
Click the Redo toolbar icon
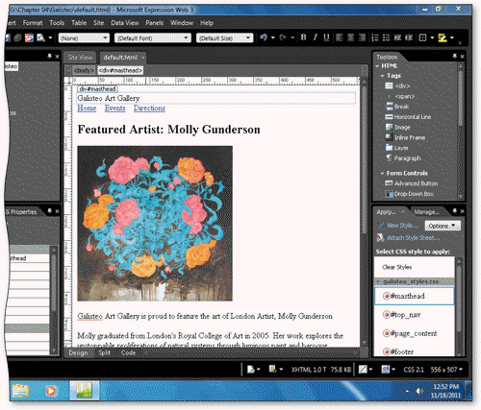coord(283,37)
